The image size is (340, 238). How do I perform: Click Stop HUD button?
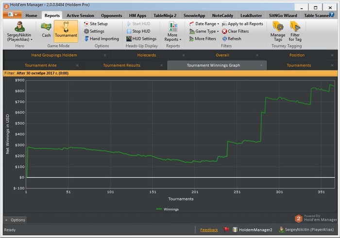pos(137,31)
